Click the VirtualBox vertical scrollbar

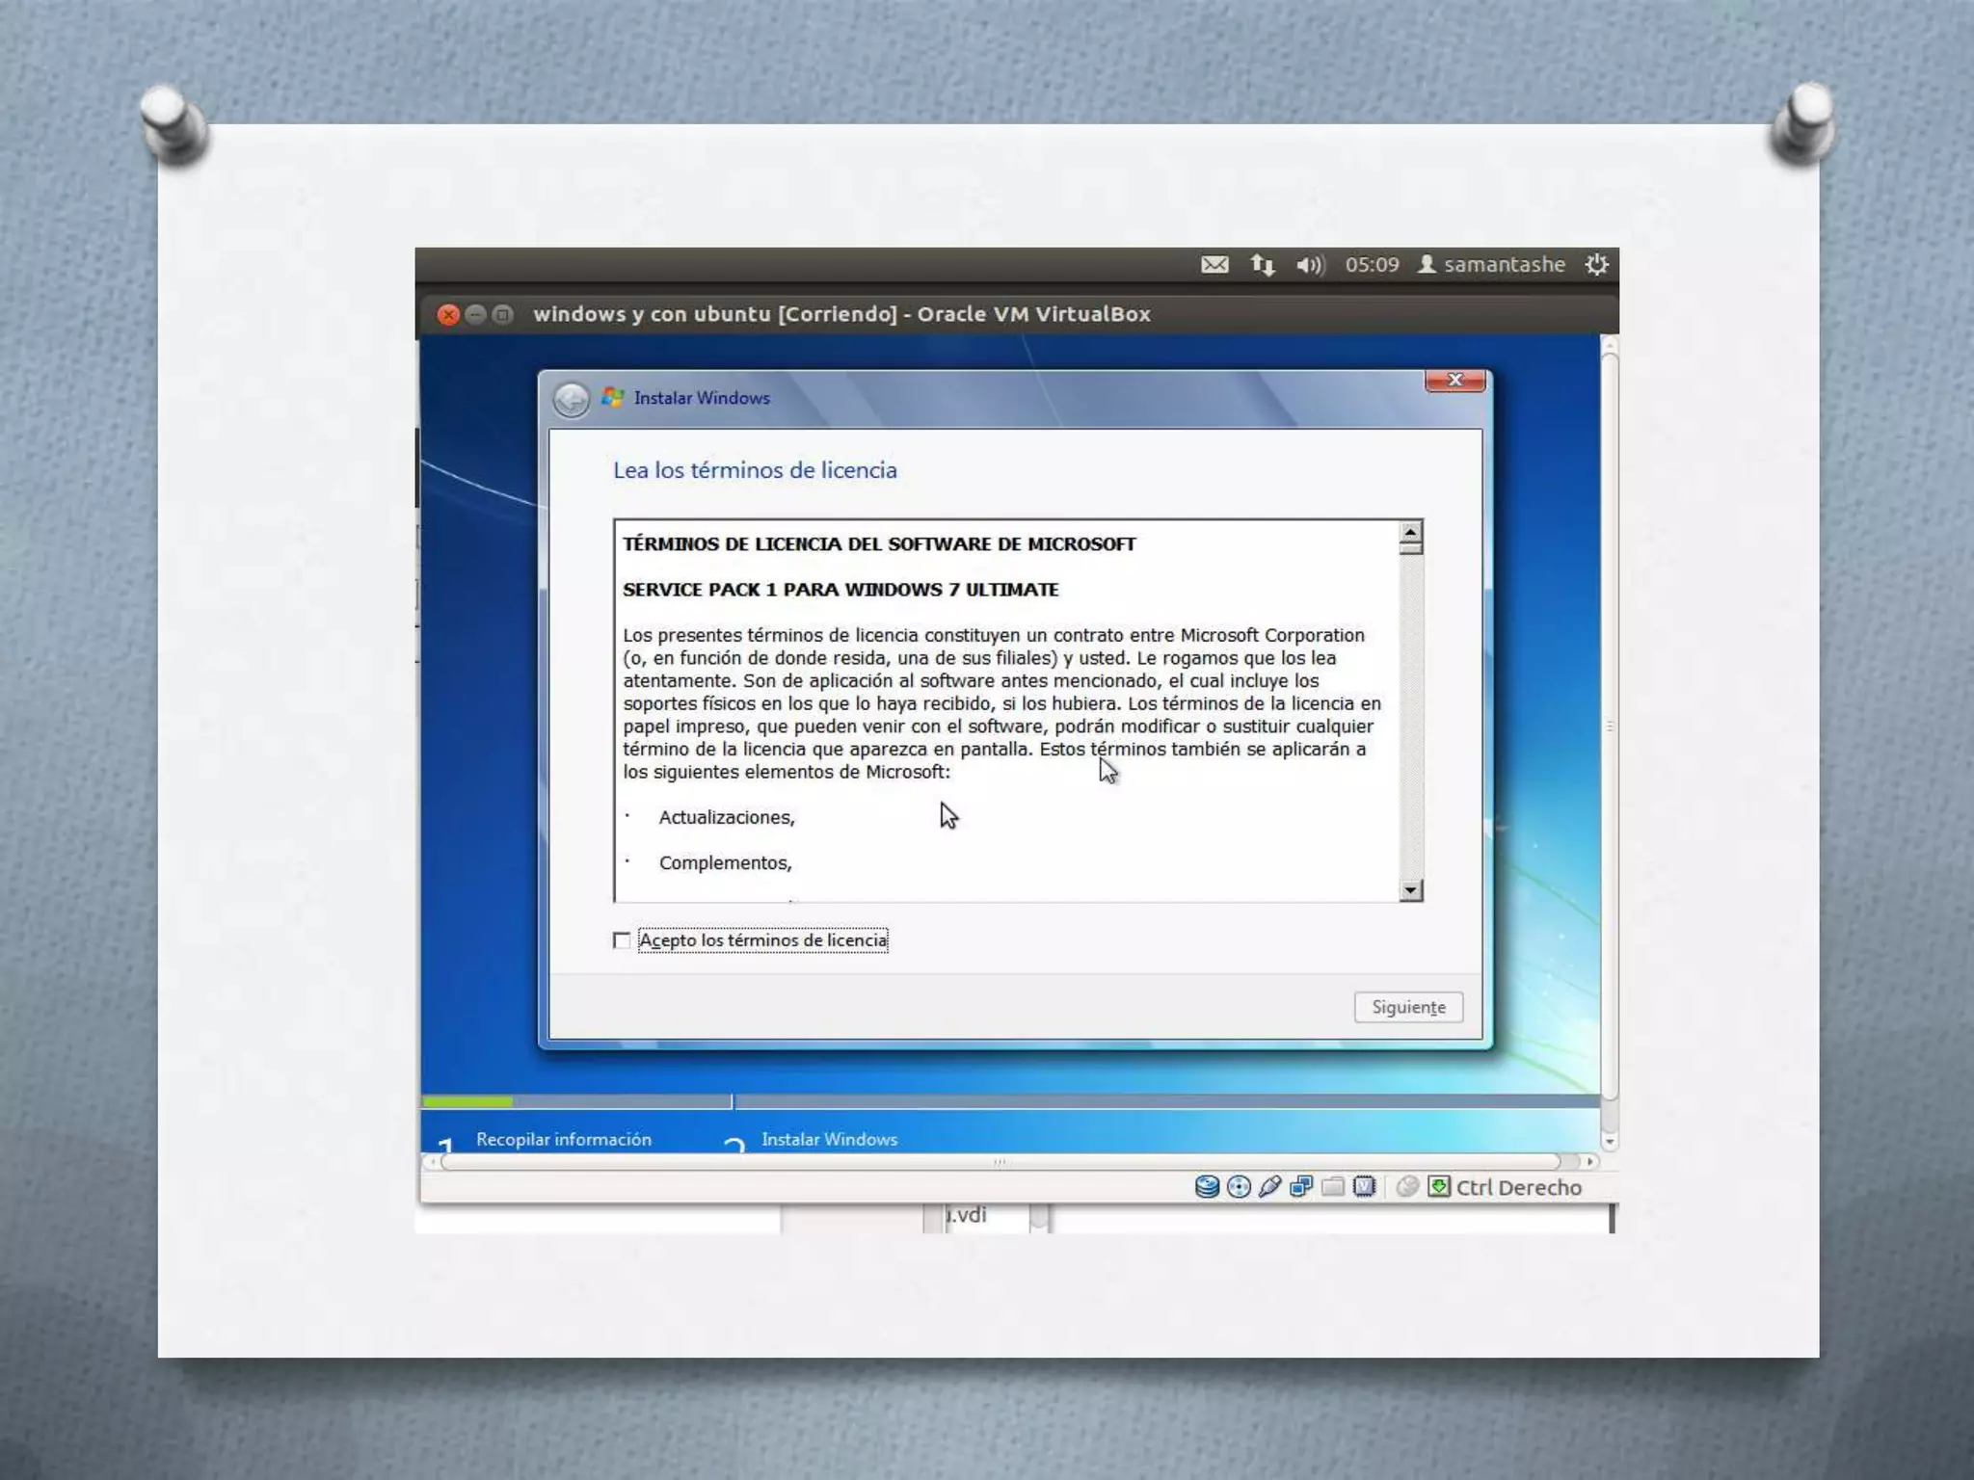[1610, 725]
